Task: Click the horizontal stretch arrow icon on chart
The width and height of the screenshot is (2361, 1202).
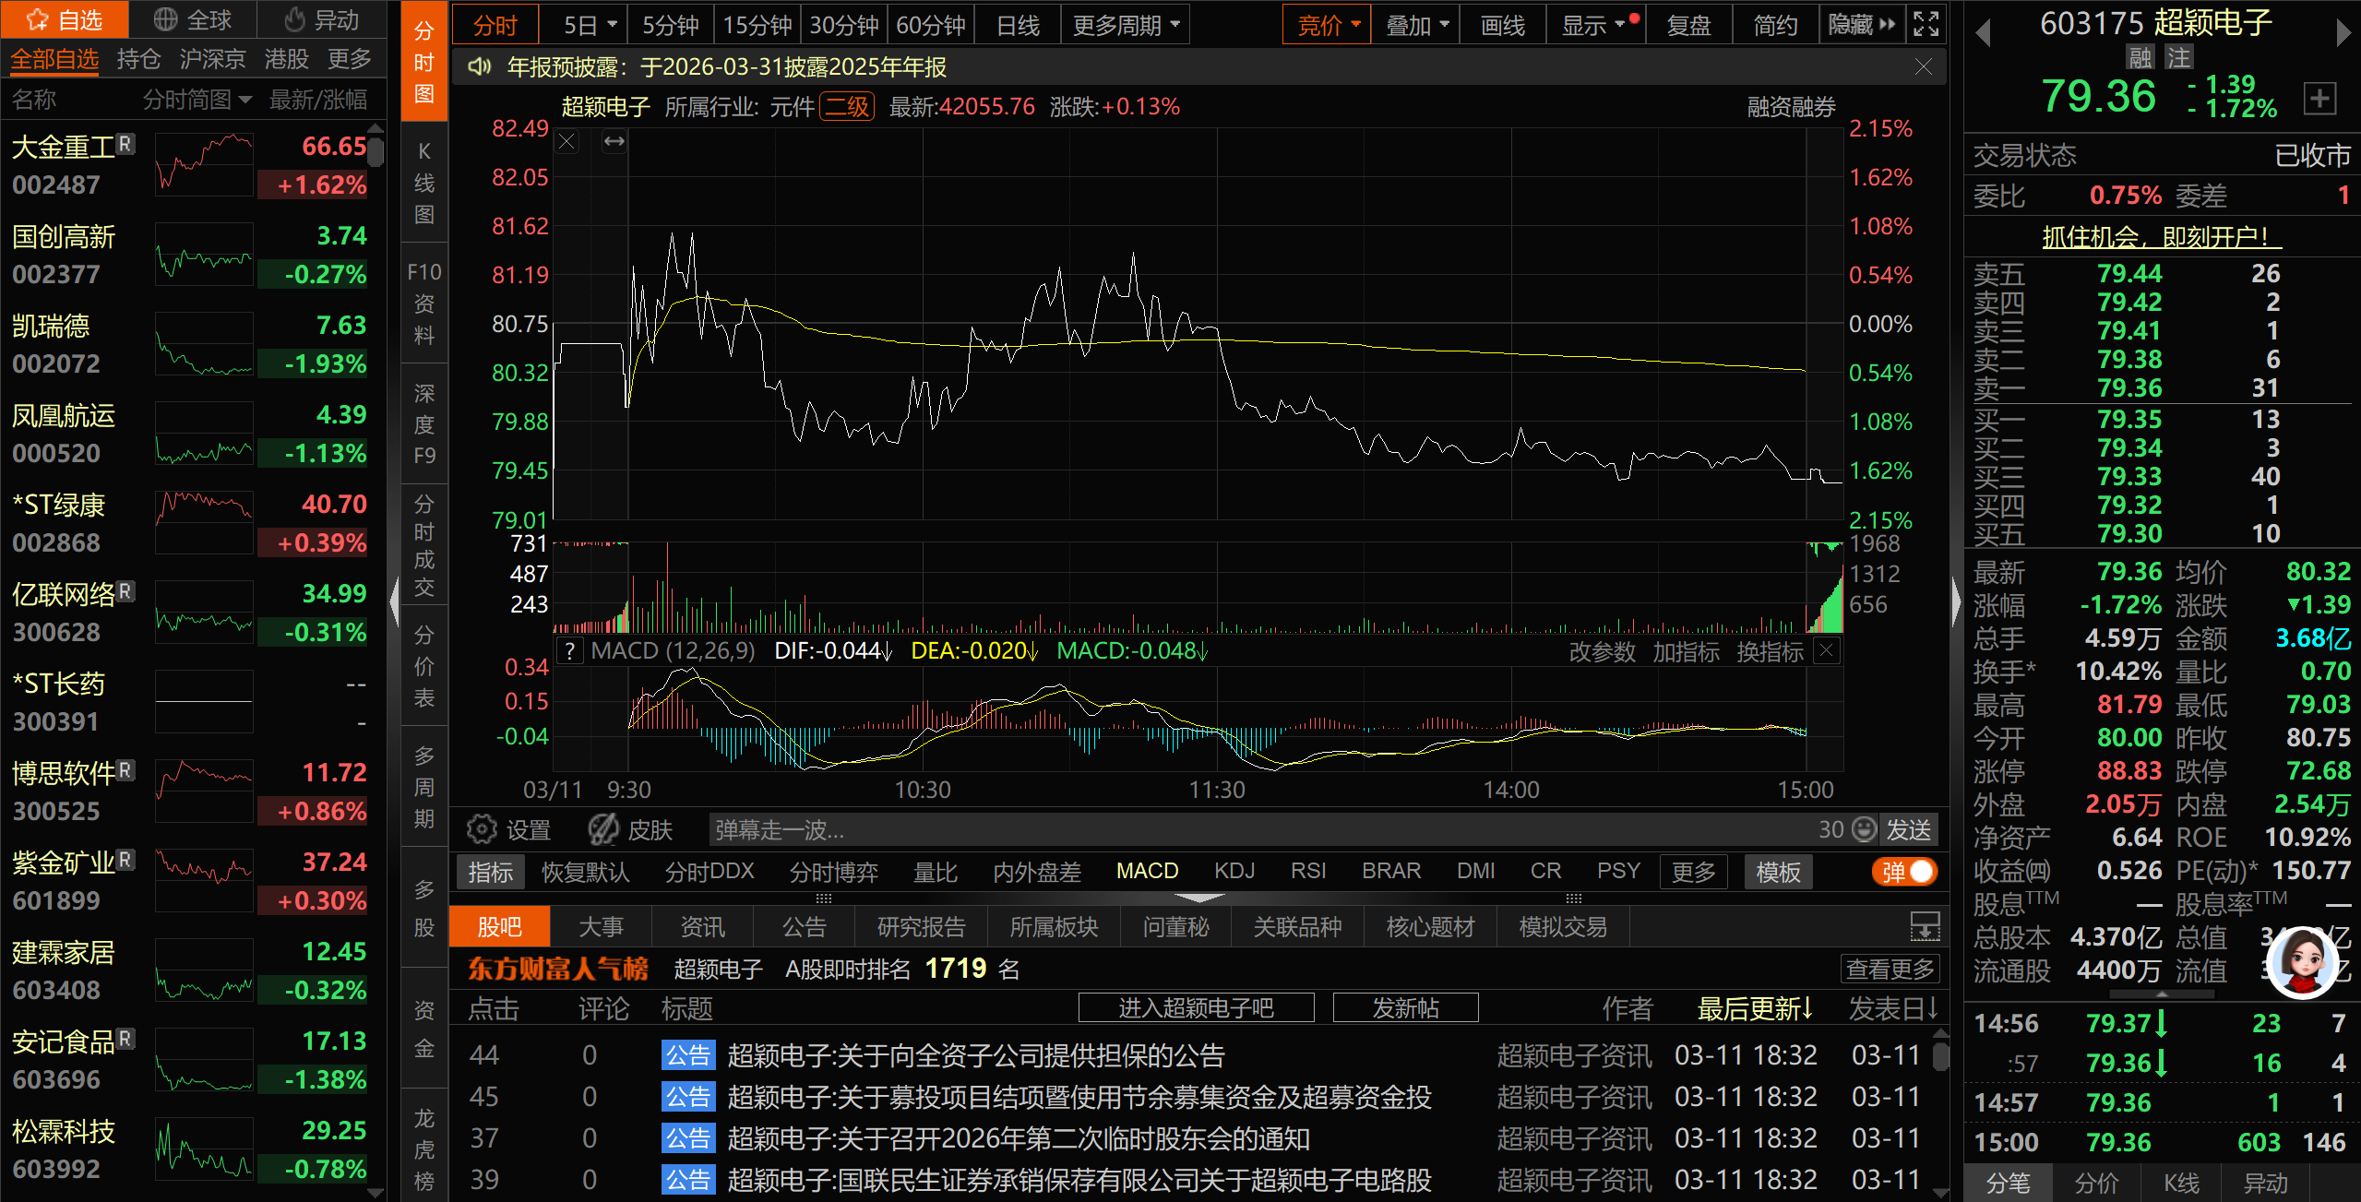Action: coord(614,142)
